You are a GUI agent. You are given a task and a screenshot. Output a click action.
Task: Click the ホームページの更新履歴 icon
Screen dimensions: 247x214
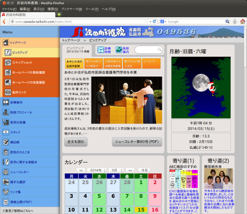pos(8,72)
